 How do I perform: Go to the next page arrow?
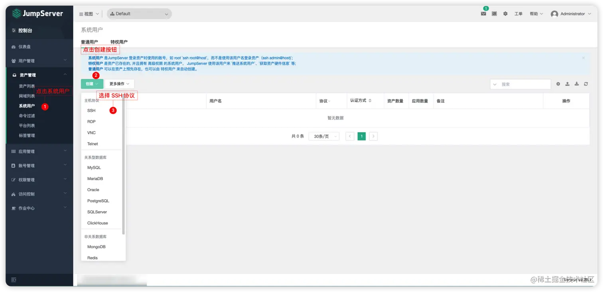point(373,136)
